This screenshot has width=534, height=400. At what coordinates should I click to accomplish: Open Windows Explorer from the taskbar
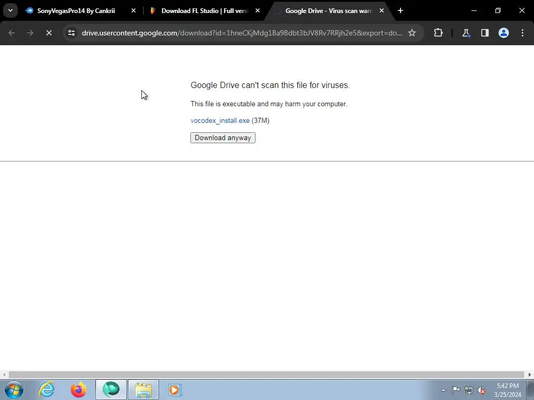pyautogui.click(x=143, y=390)
